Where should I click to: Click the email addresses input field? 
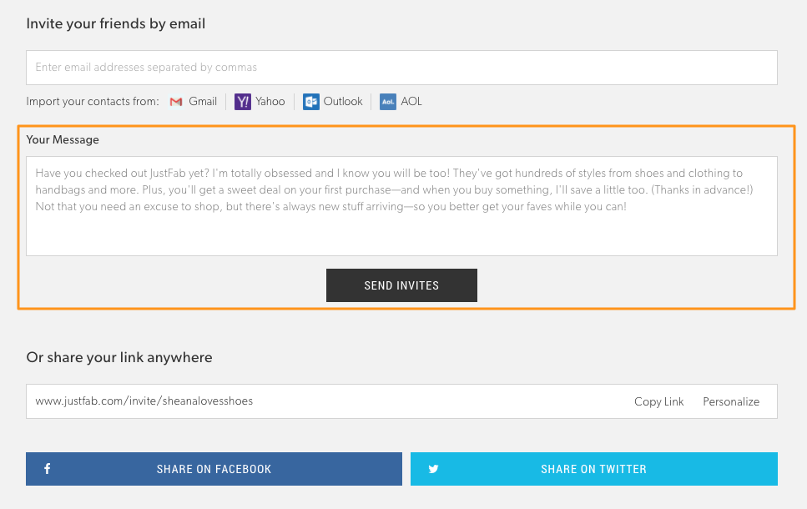[x=401, y=68]
